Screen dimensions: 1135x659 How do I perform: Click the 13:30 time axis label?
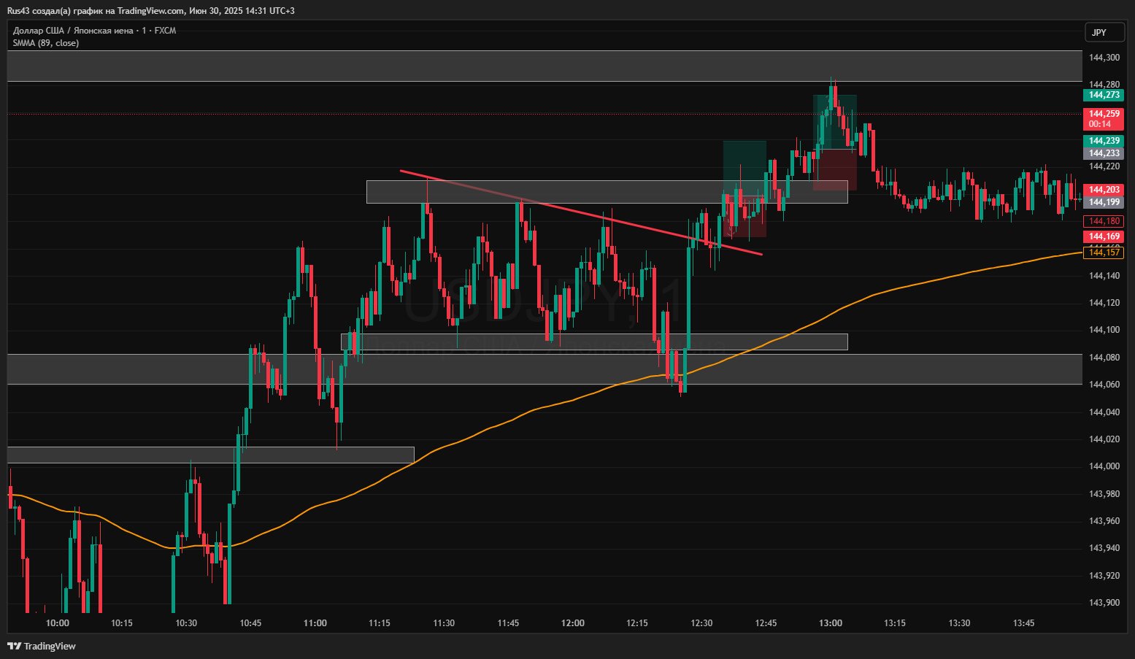[x=959, y=623]
